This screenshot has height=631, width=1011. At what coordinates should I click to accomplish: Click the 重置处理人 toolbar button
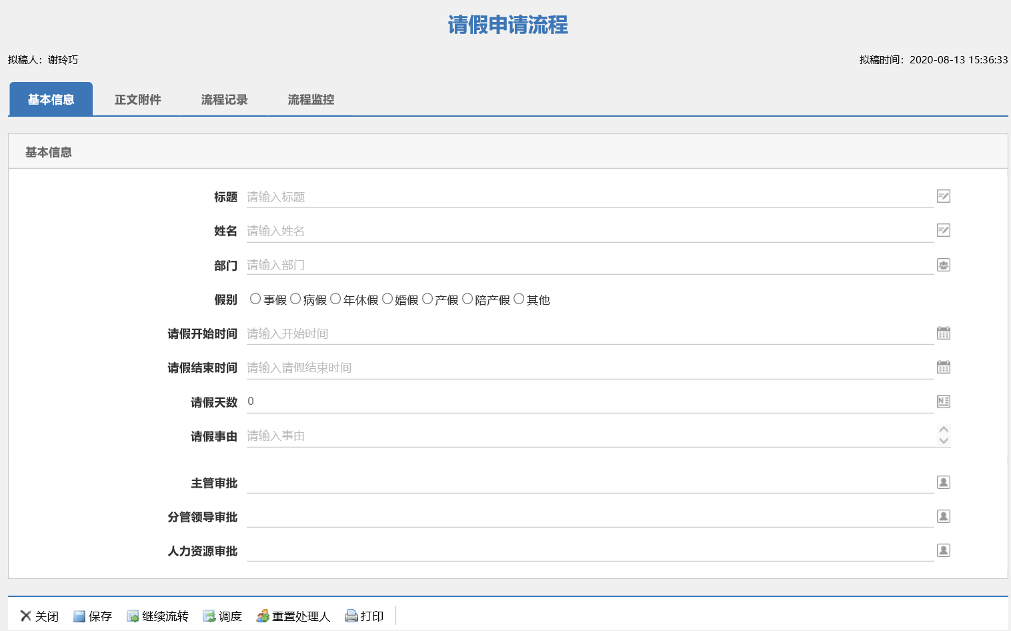[x=293, y=616]
